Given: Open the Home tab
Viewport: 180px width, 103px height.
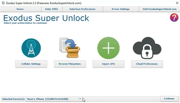Looking at the screenshot, I should pos(21,9).
